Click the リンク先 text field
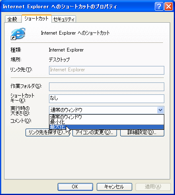This screenshot has width=175, height=195. click(107, 70)
